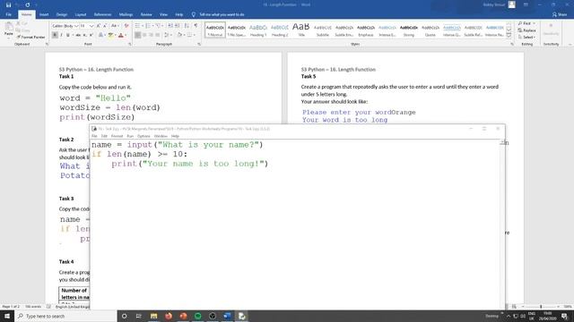Image resolution: width=574 pixels, height=322 pixels.
Task: Open the Format menu in IDLE window
Action: [x=117, y=136]
